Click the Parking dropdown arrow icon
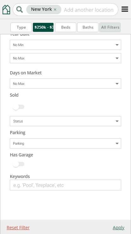This screenshot has height=234, width=131. click(x=117, y=144)
